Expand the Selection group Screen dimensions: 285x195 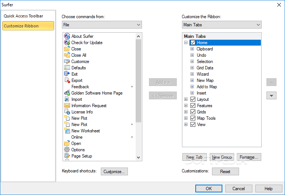(192, 62)
